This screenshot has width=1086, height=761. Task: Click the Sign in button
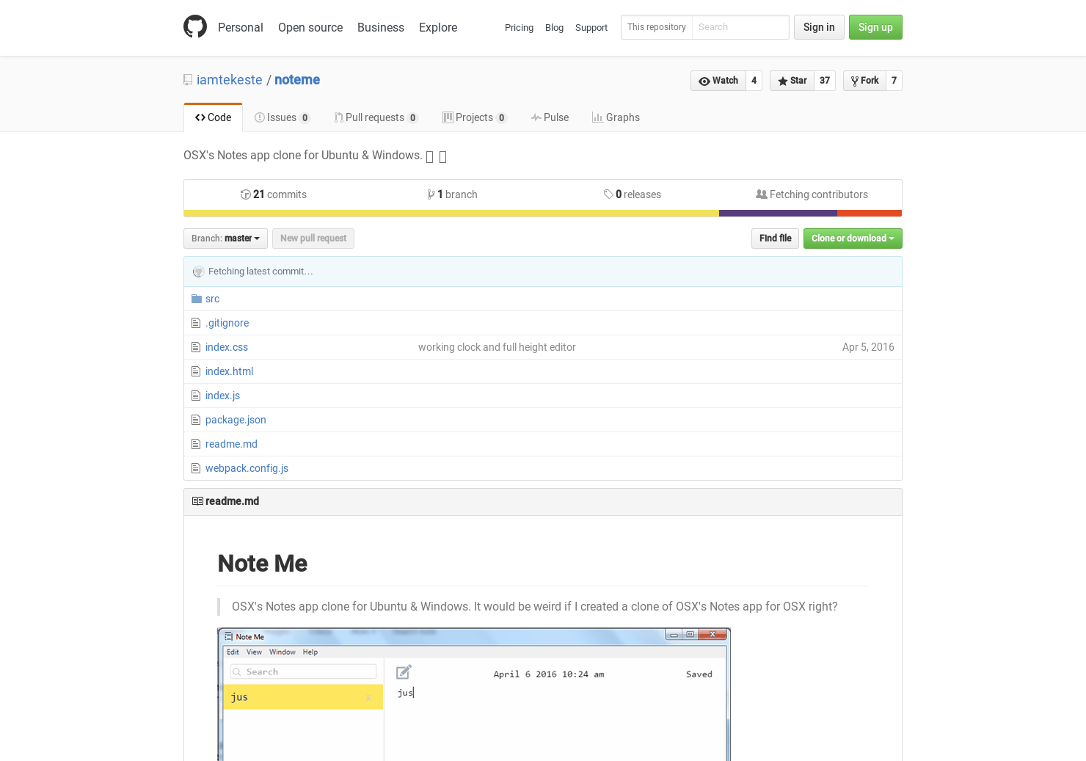click(x=819, y=27)
